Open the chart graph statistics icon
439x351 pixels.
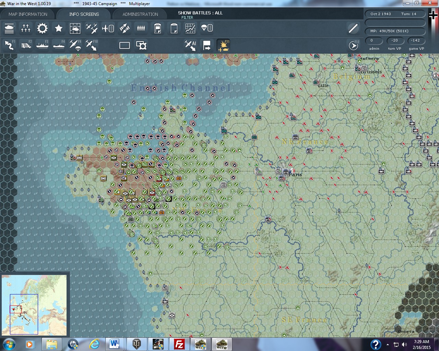click(x=190, y=28)
